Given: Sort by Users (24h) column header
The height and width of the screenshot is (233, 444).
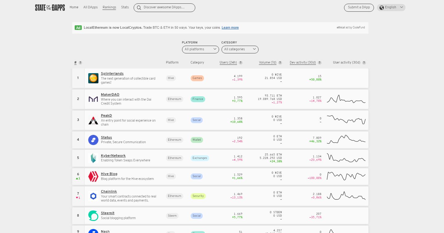Looking at the screenshot, I should (x=228, y=63).
